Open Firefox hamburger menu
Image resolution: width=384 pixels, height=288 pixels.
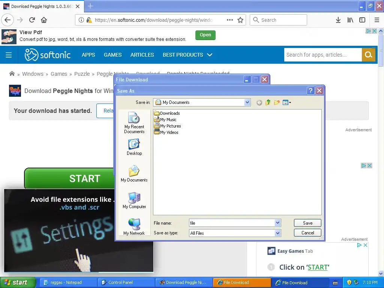pyautogui.click(x=377, y=20)
